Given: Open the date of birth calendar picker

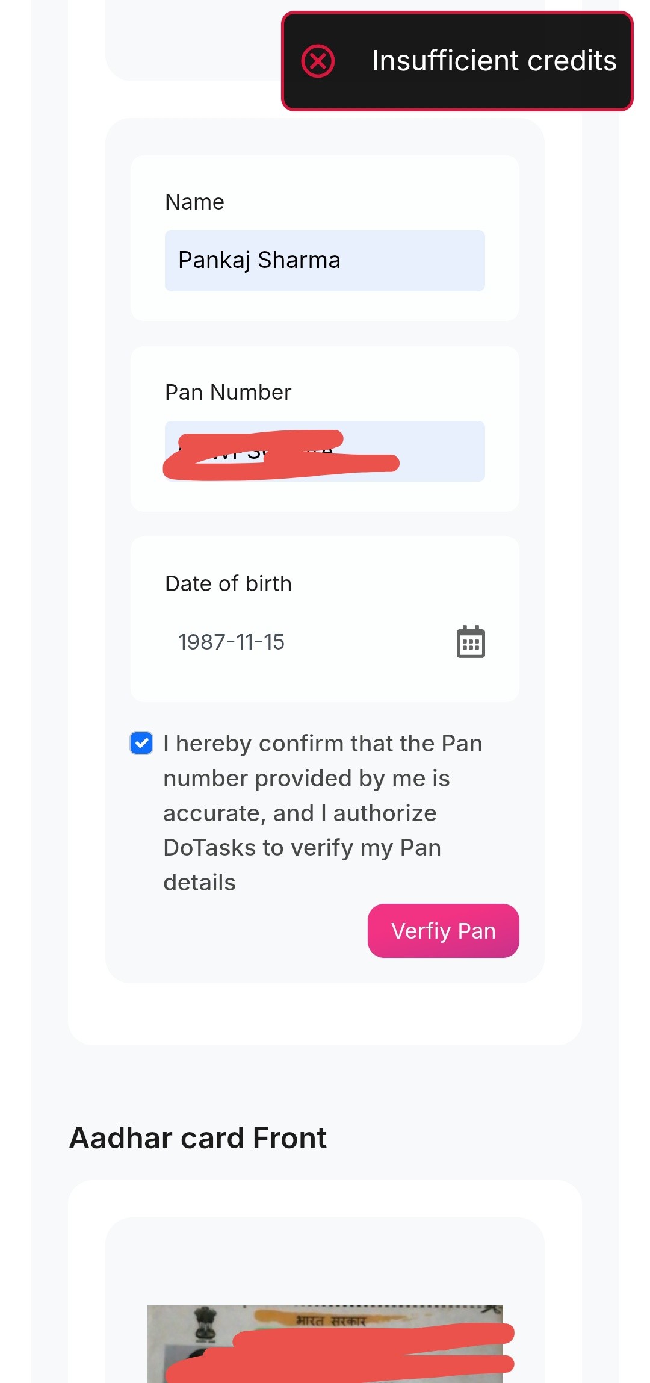Looking at the screenshot, I should coord(471,642).
